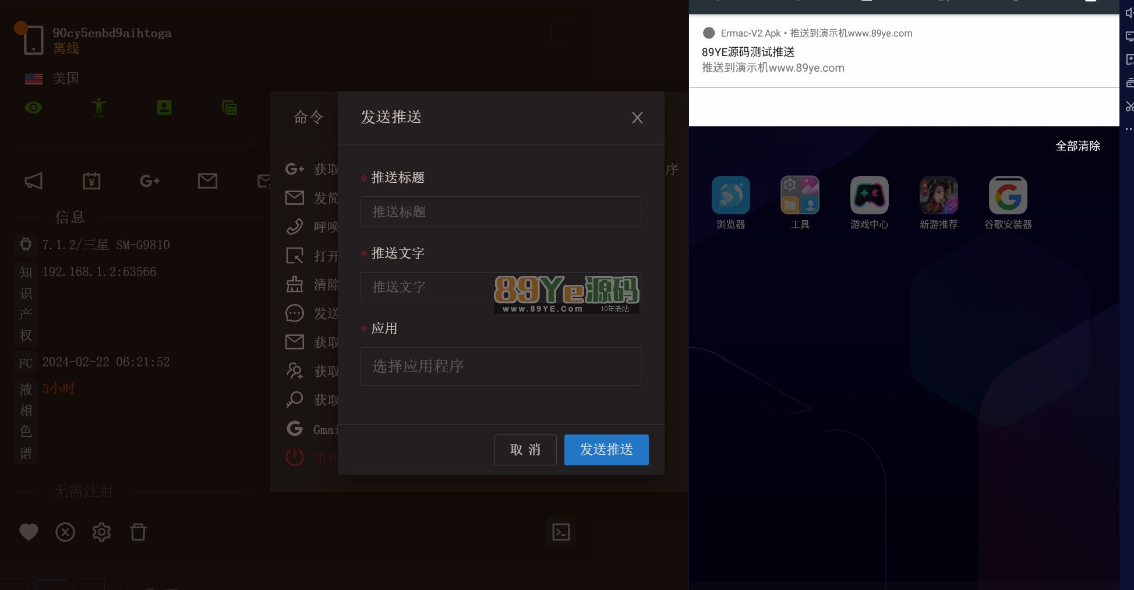Screen dimensions: 1134x590
Task: Open the 谷歌安装器 Google installer app
Action: coord(1008,203)
